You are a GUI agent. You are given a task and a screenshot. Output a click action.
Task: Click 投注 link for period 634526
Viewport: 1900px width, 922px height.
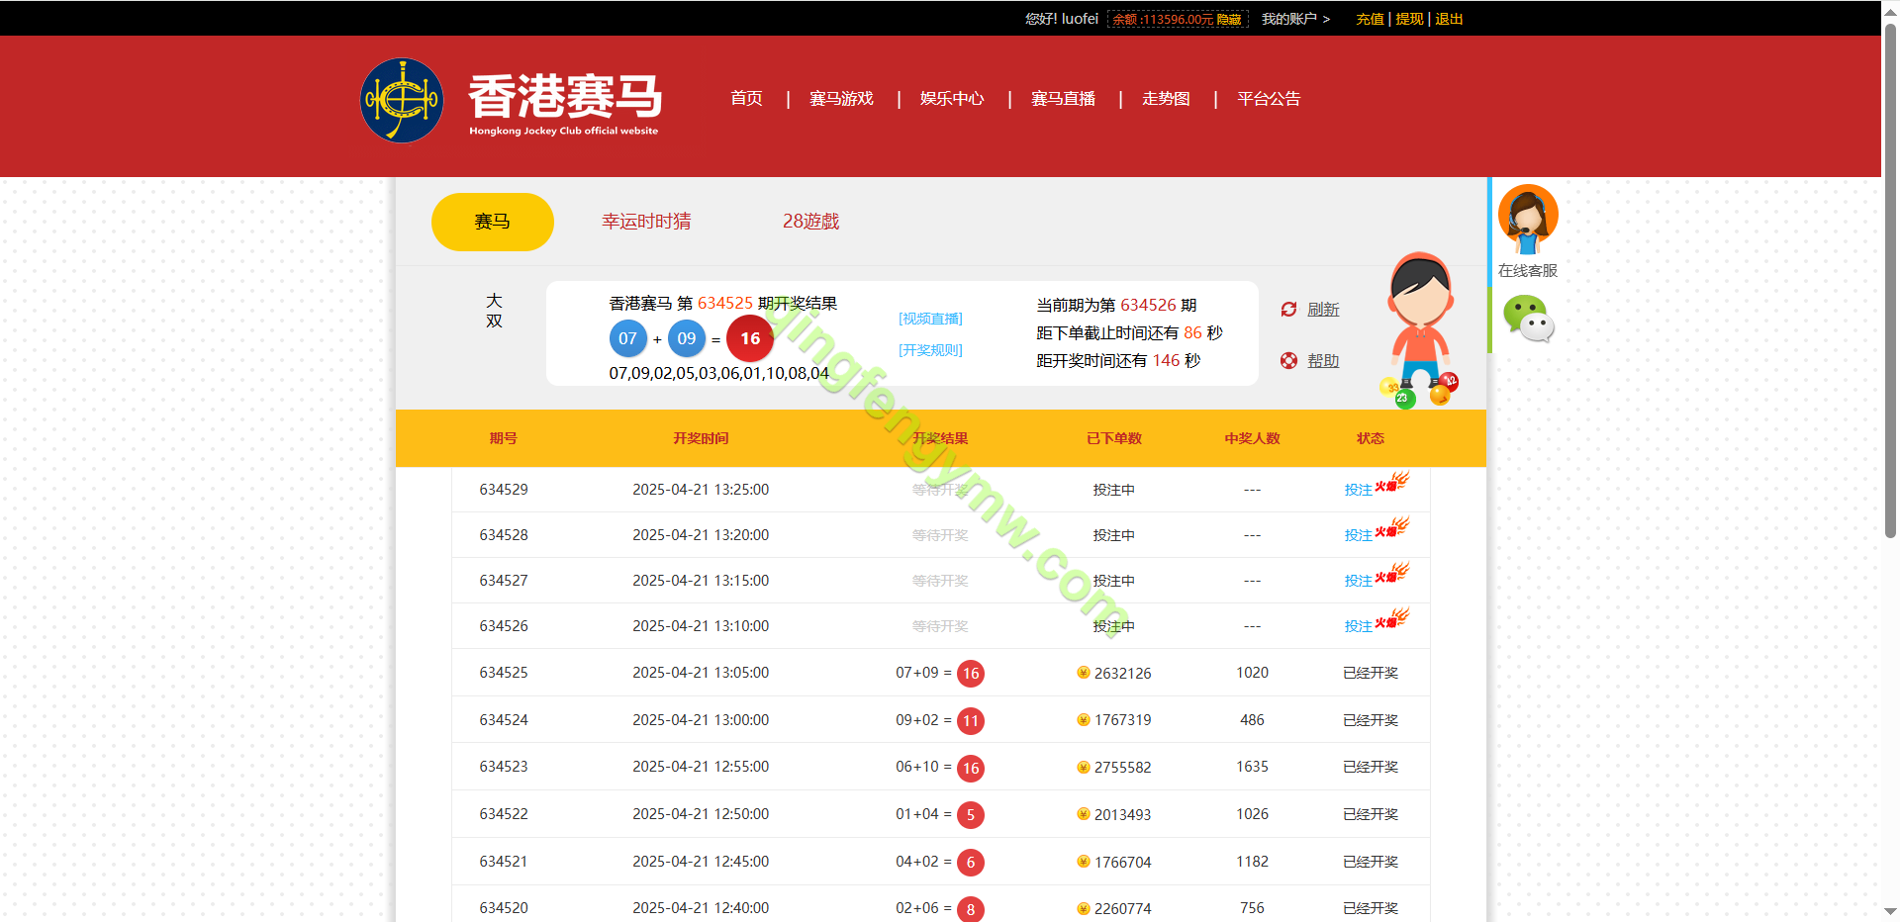[1358, 626]
